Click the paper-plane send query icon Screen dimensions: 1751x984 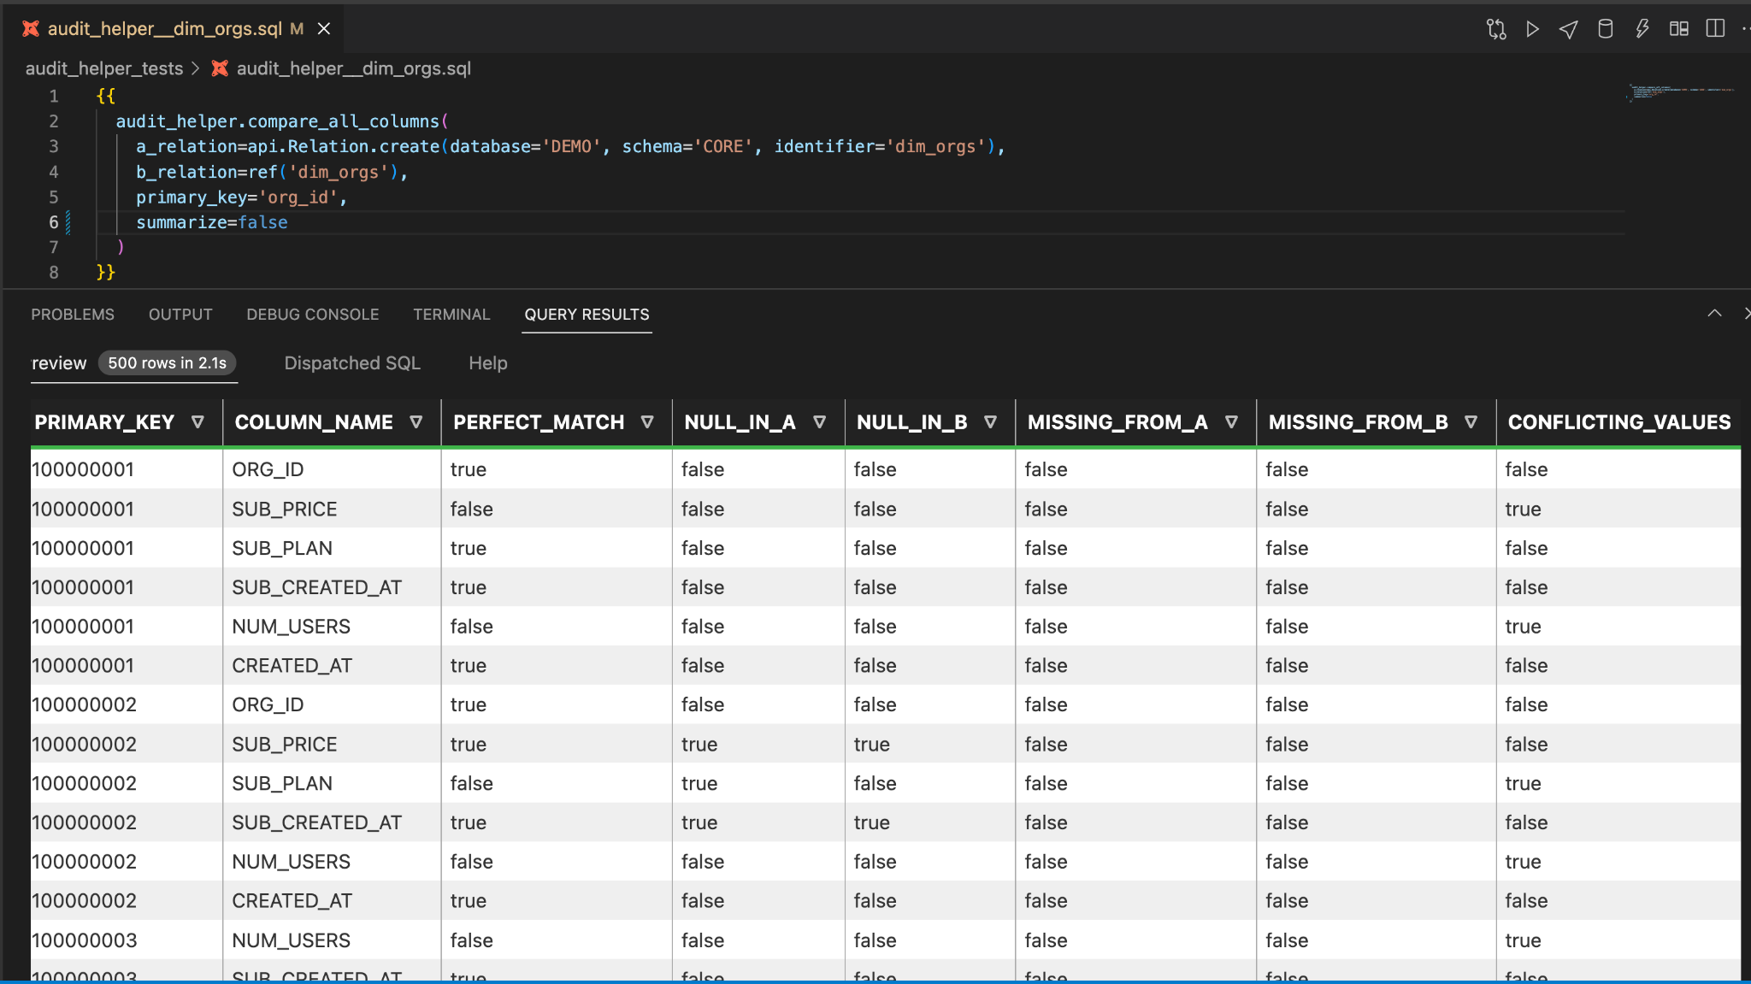click(x=1569, y=29)
